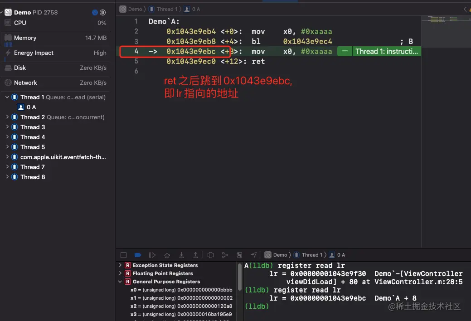The height and width of the screenshot is (321, 471).
Task: Expand Floating Point Registers group
Action: click(x=120, y=273)
